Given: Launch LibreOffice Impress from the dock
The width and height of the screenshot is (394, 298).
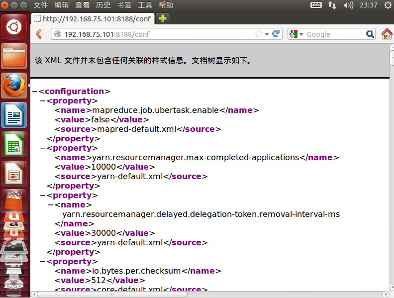Looking at the screenshot, I should click(14, 174).
